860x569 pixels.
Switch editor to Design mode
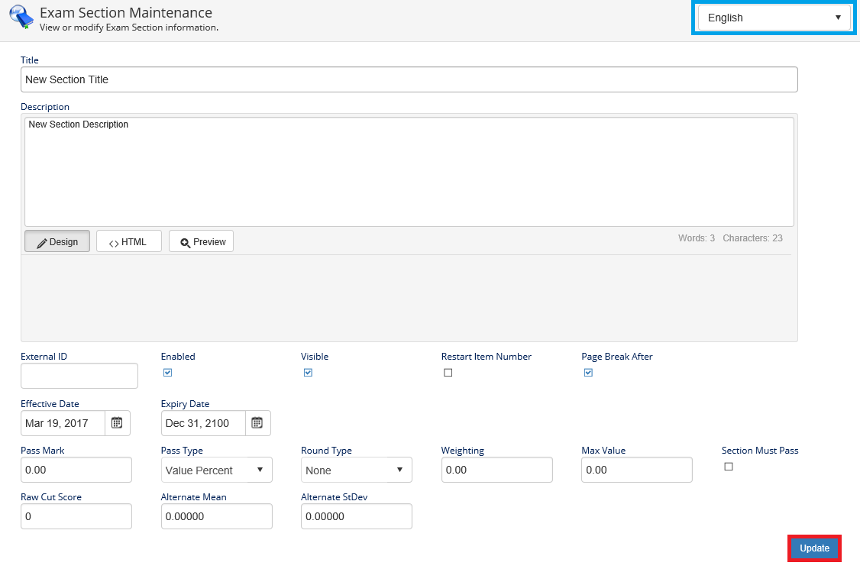pyautogui.click(x=57, y=241)
